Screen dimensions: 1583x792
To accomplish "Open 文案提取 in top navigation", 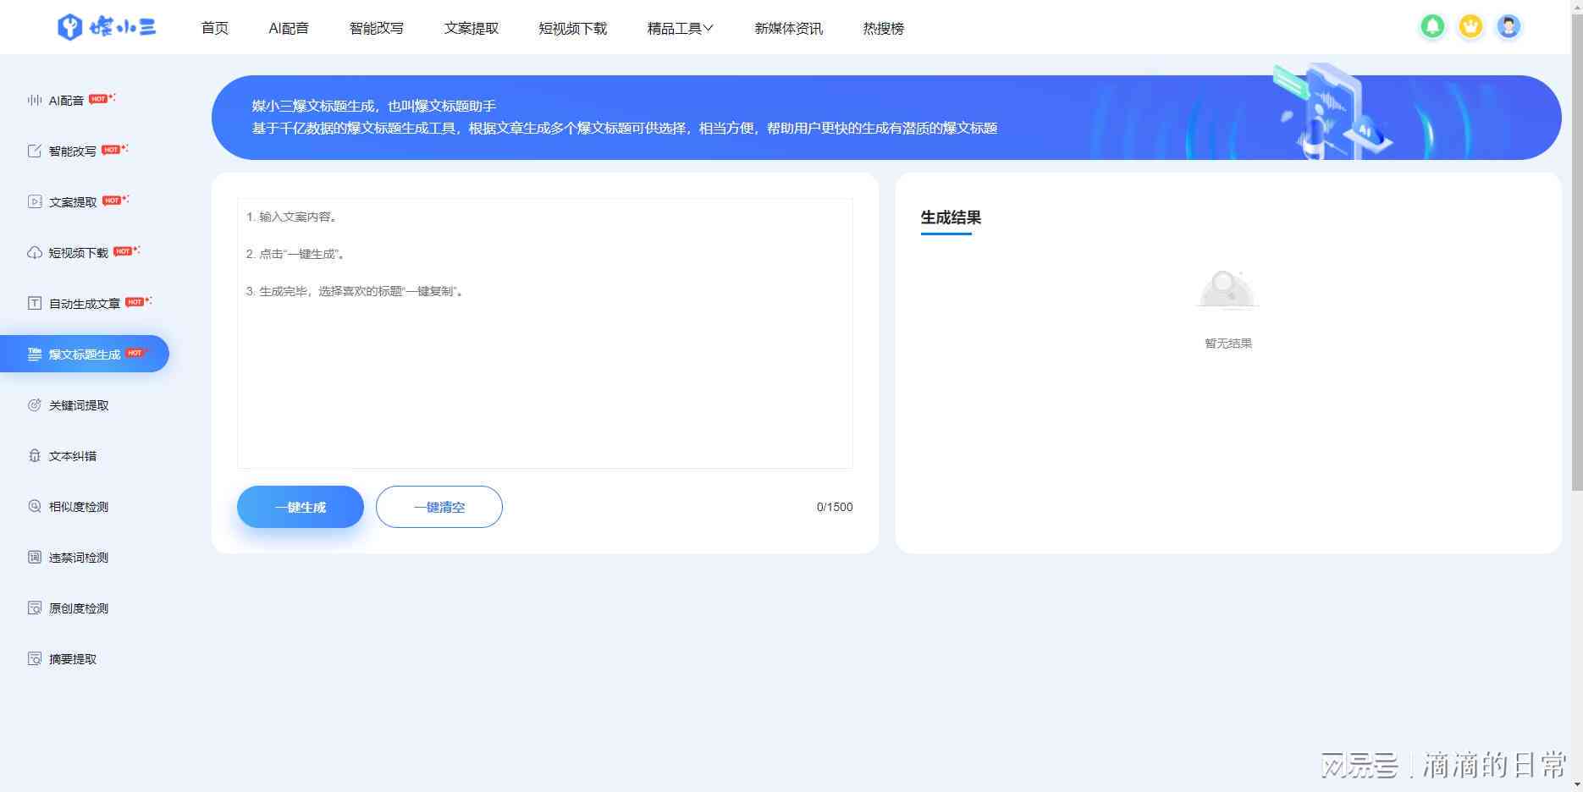I will pos(472,28).
